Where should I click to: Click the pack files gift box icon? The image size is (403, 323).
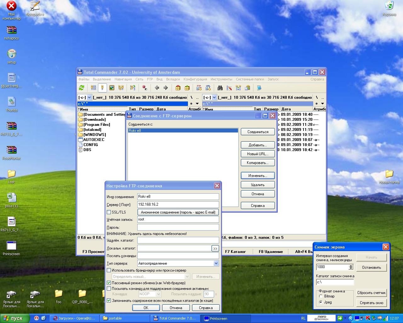[x=178, y=88]
